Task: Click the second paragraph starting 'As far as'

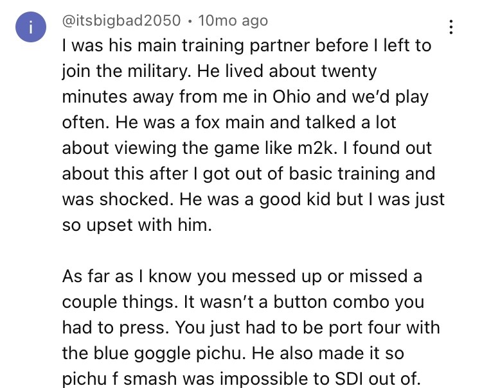Action: click(251, 327)
